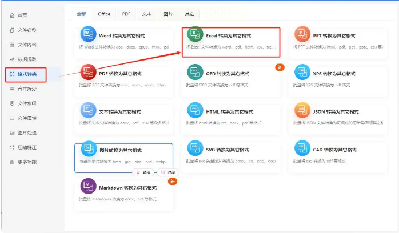Viewport: 399px width, 233px height.
Task: Open the 'JSON 转换为其它格式' title
Action: point(336,111)
